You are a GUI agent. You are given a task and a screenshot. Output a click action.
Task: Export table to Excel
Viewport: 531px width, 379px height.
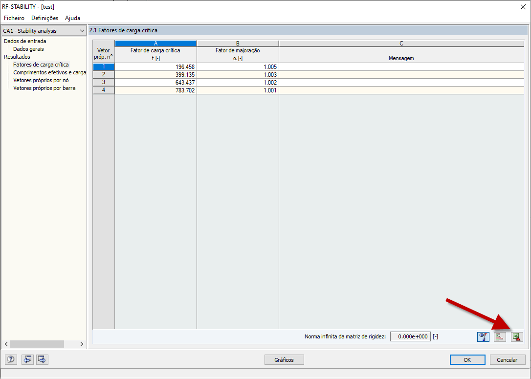[516, 336]
